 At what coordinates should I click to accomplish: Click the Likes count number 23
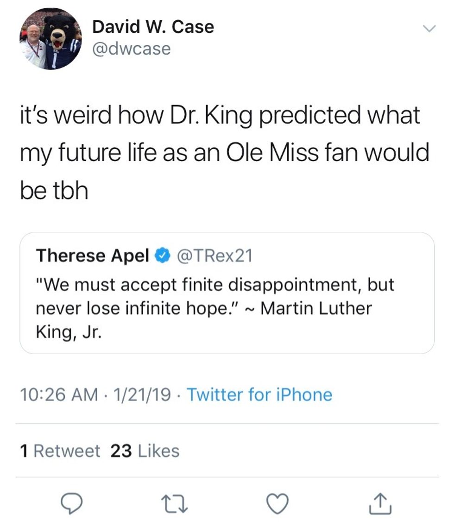[x=121, y=451]
